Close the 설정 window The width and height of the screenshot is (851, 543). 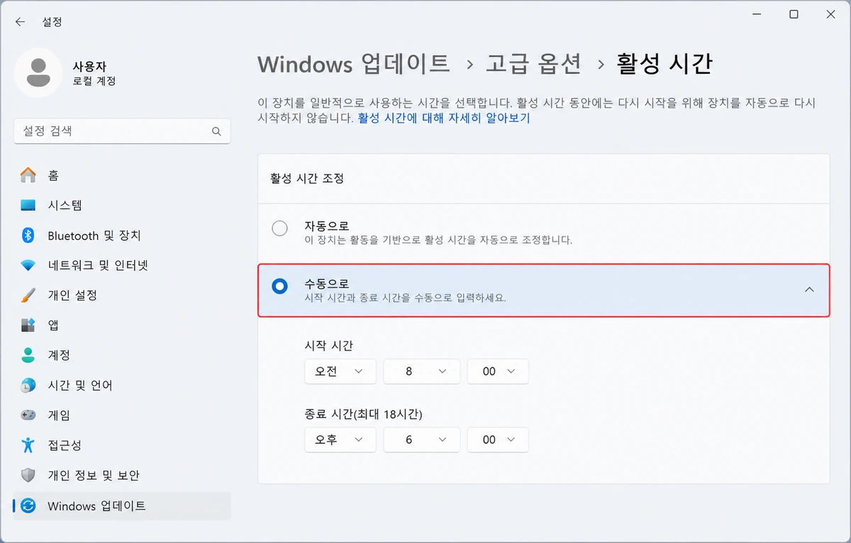tap(832, 14)
